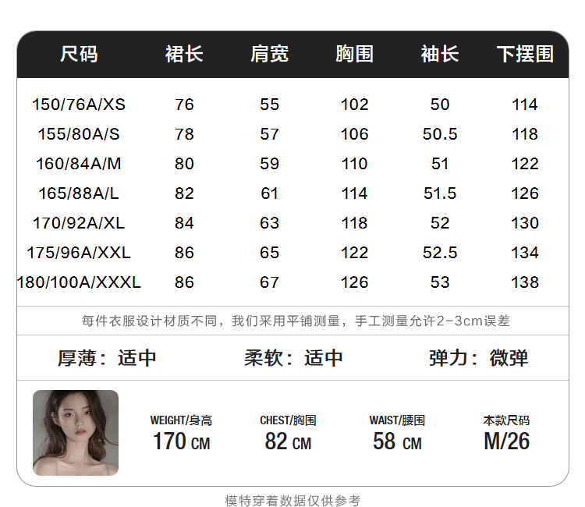Select bust value 102 in XS row

354,105
